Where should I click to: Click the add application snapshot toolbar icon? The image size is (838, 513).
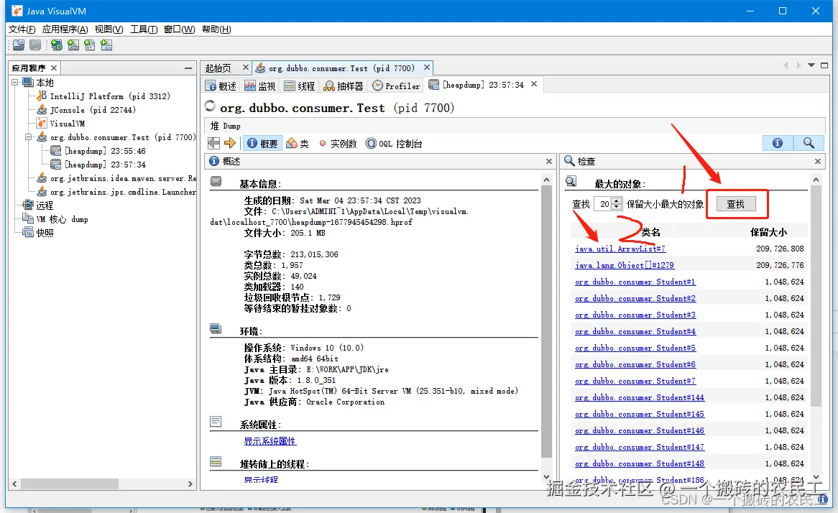[106, 45]
